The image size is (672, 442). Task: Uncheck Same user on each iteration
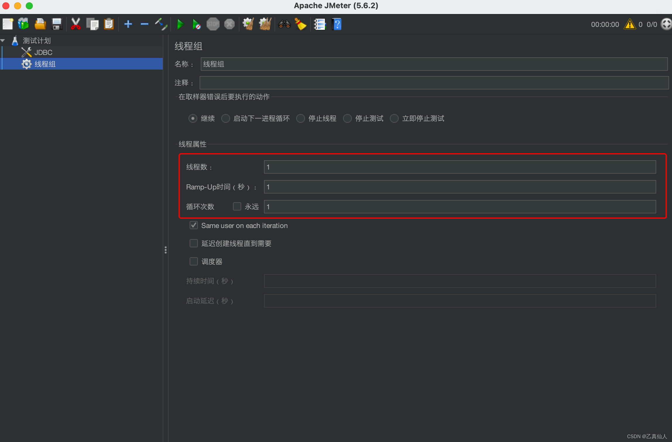coord(194,225)
